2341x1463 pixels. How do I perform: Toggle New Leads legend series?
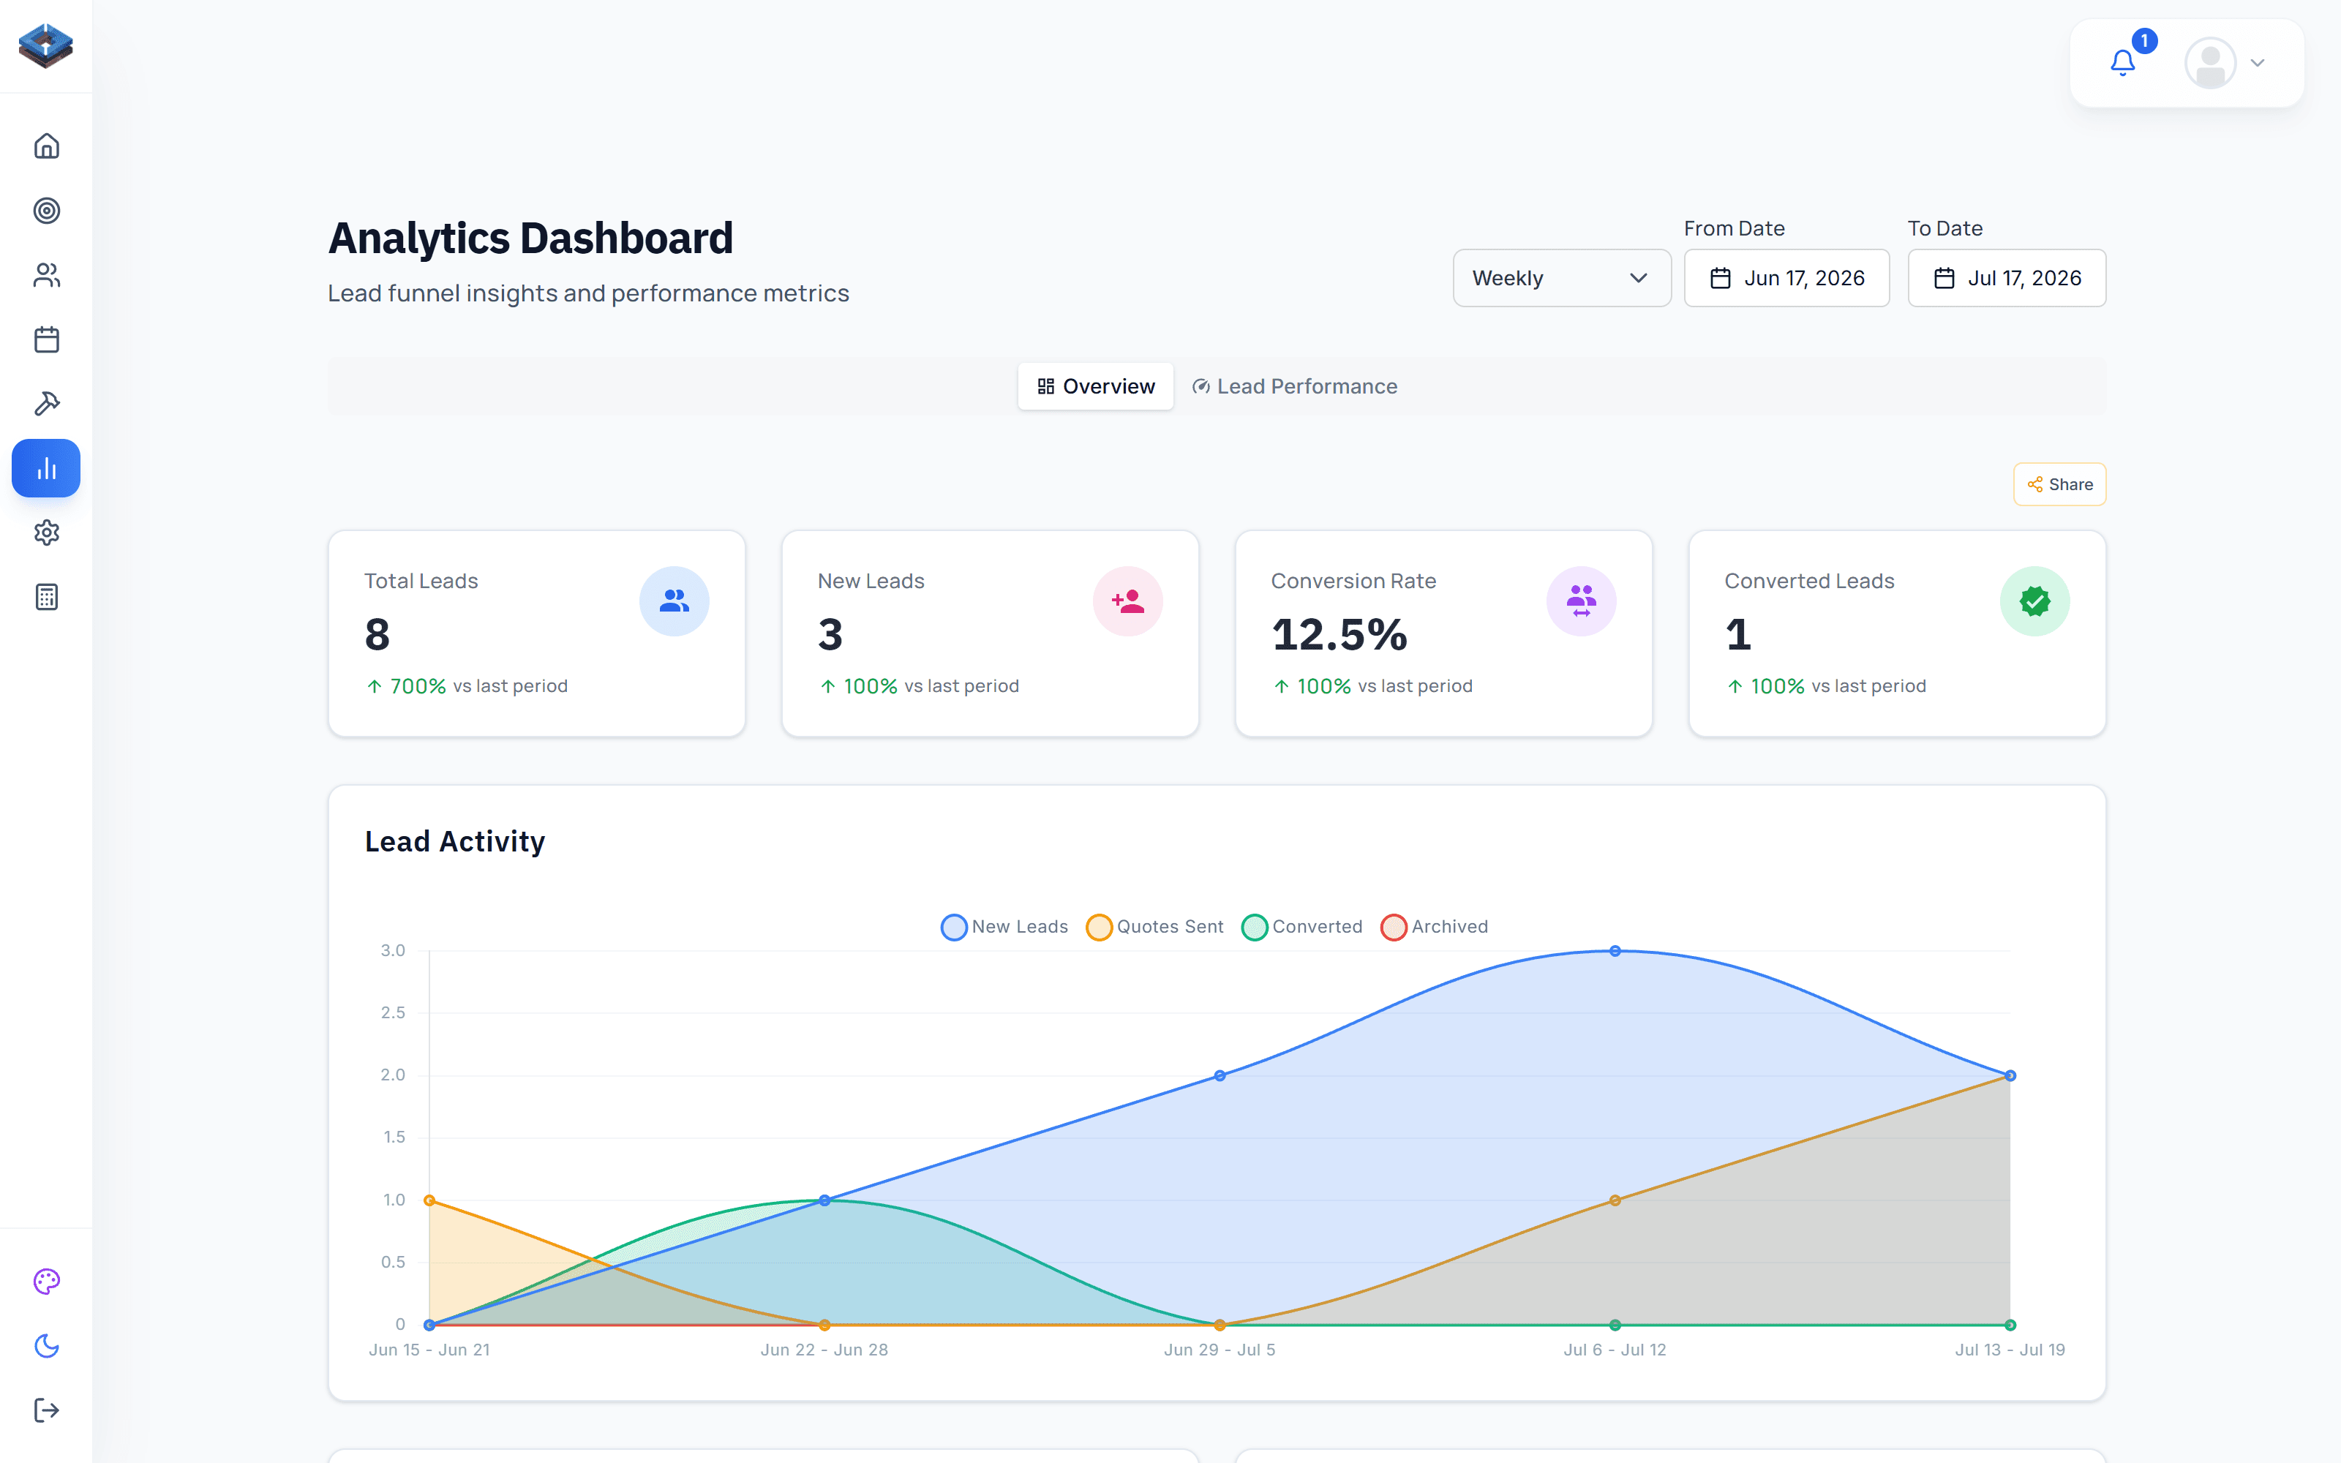(x=1004, y=927)
